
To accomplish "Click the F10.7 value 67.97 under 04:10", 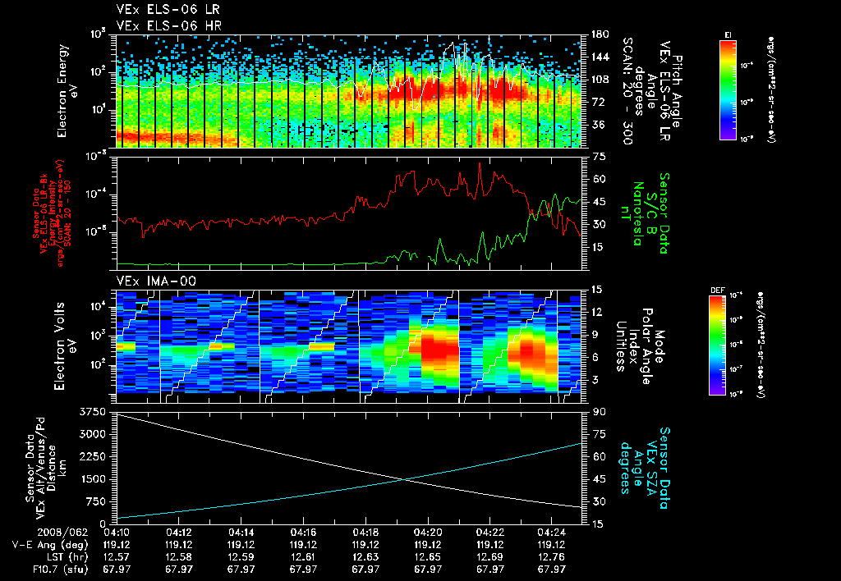I will click(117, 570).
